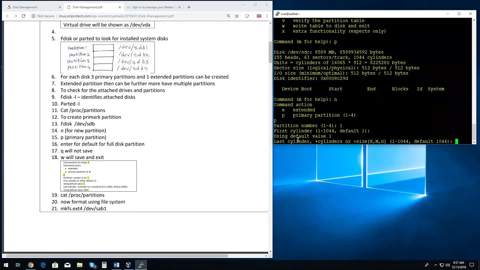Switch to the Webex sign-in tab
The height and width of the screenshot is (270, 480).
pos(153,7)
